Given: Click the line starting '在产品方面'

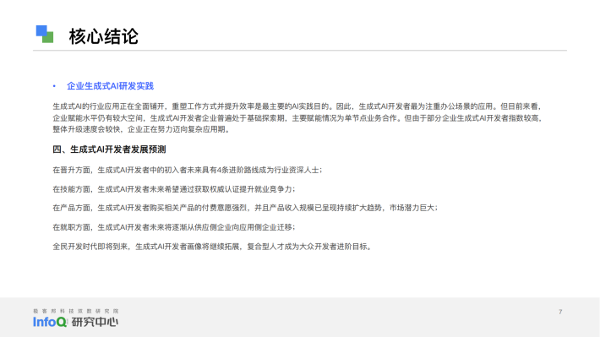Looking at the screenshot, I should pyautogui.click(x=245, y=208).
